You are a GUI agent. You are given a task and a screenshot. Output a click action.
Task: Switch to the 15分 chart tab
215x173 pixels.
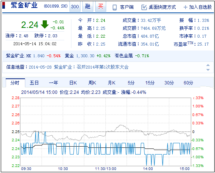click(150, 83)
